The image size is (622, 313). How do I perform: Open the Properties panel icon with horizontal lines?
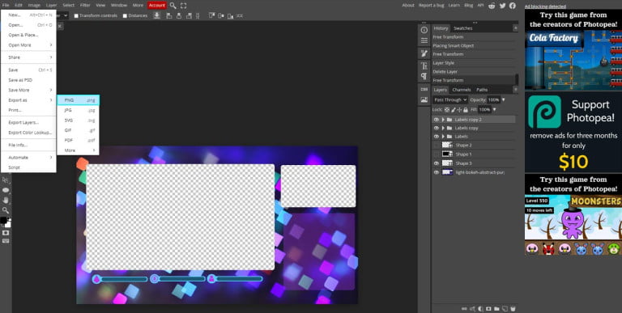pyautogui.click(x=424, y=40)
